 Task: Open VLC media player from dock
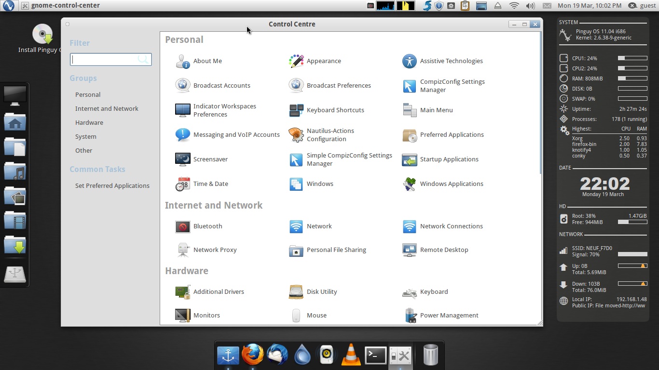[351, 355]
